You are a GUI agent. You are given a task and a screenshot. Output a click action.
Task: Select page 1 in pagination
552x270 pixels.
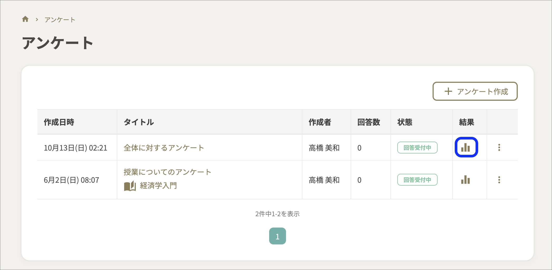click(278, 236)
